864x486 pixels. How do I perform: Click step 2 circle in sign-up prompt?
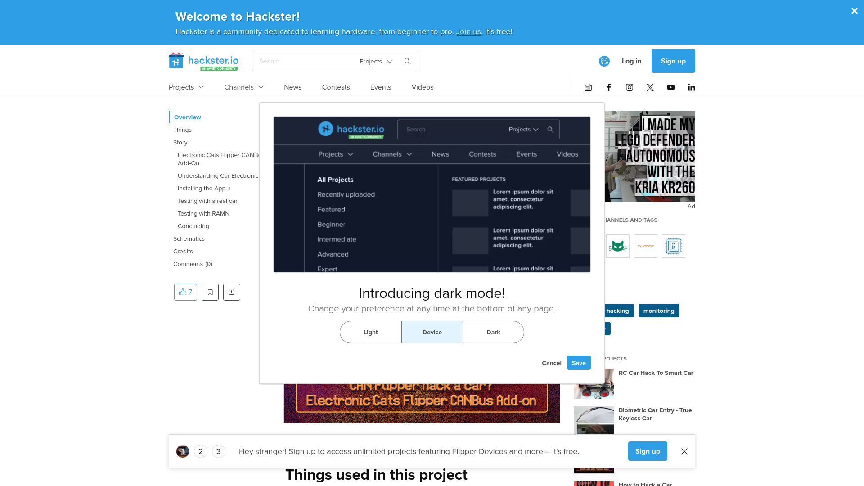[201, 451]
